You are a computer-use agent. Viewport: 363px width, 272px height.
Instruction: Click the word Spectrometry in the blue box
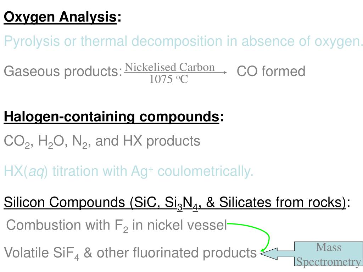[329, 262]
